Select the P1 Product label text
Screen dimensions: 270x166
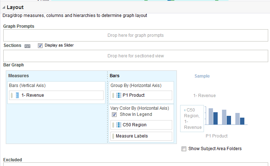coord(134,95)
